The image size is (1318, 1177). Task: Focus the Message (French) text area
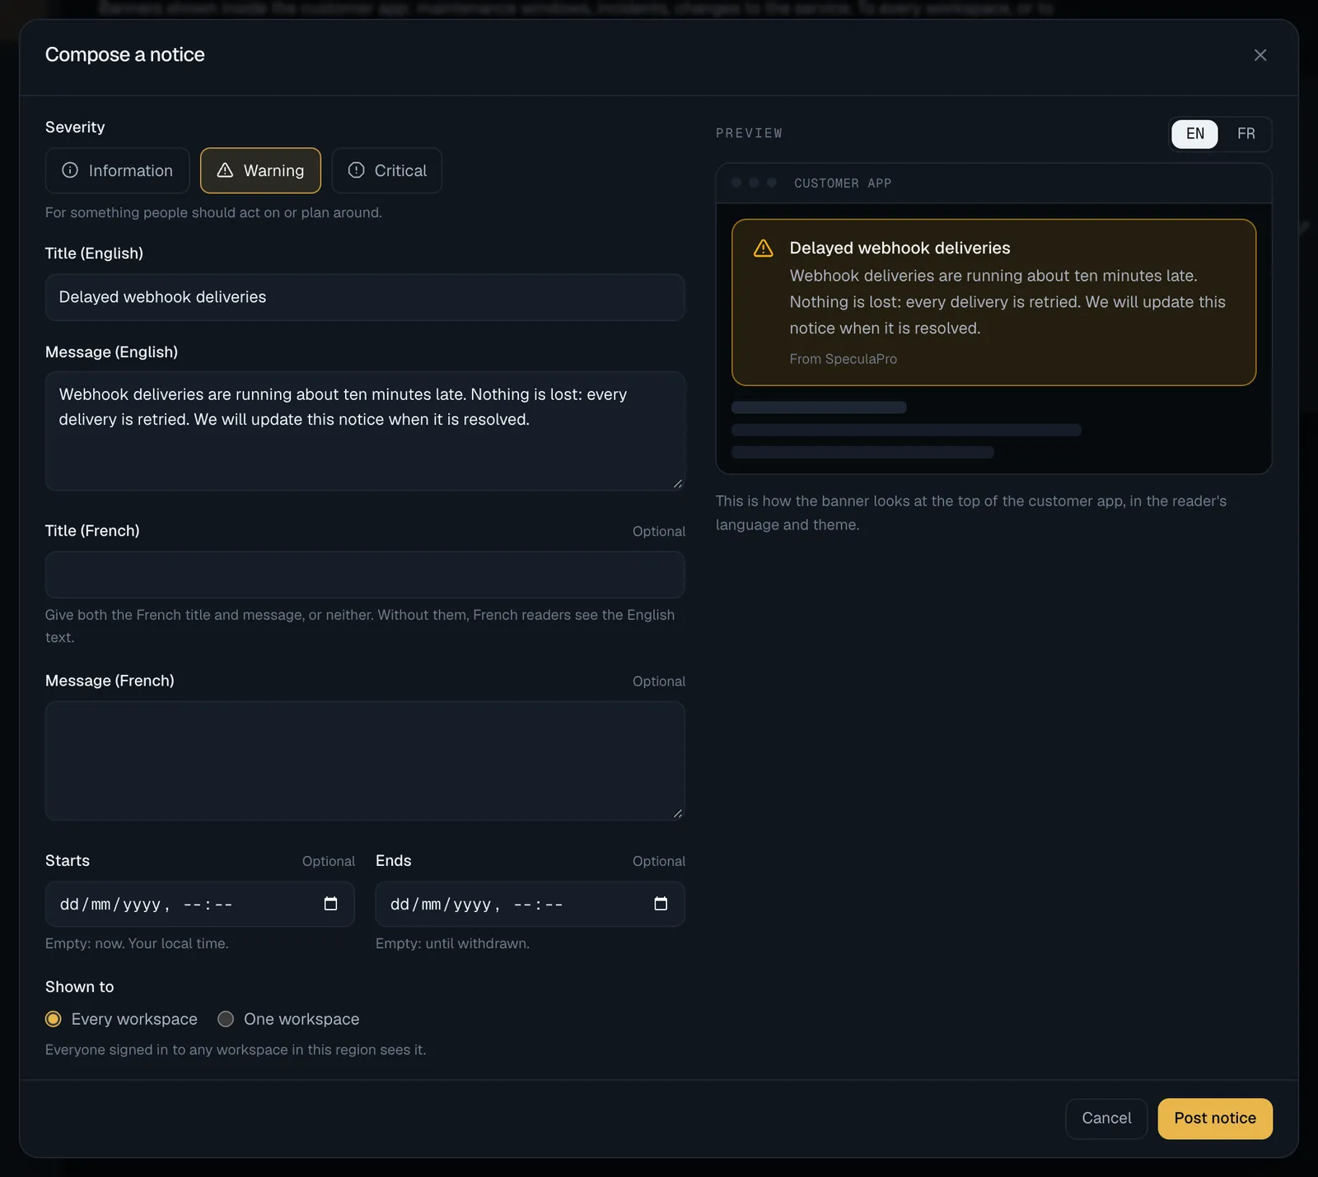[365, 761]
